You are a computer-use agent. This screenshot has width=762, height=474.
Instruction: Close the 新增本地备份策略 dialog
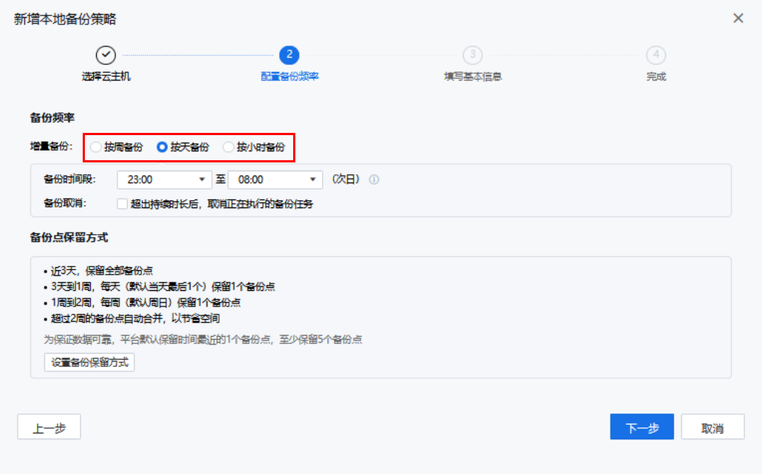738,18
